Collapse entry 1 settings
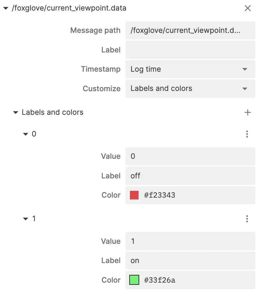This screenshot has height=291, width=257. pyautogui.click(x=26, y=219)
